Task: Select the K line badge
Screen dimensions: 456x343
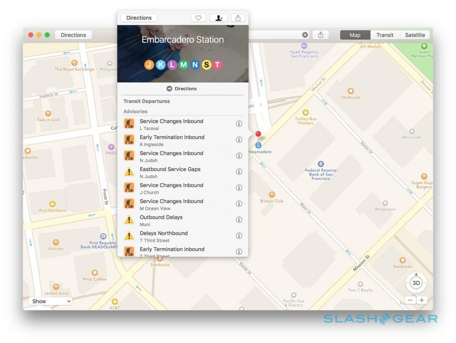Action: (160, 65)
